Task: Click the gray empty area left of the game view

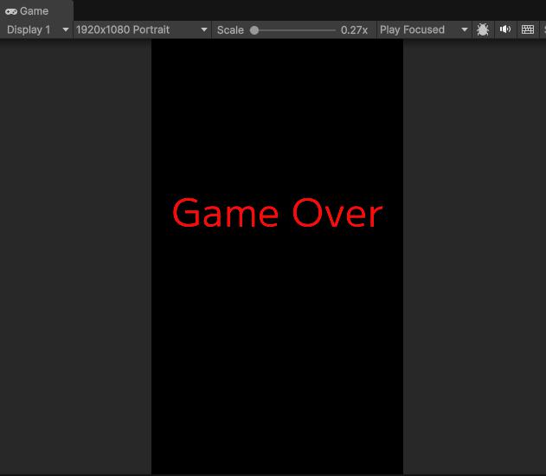Action: (75, 260)
